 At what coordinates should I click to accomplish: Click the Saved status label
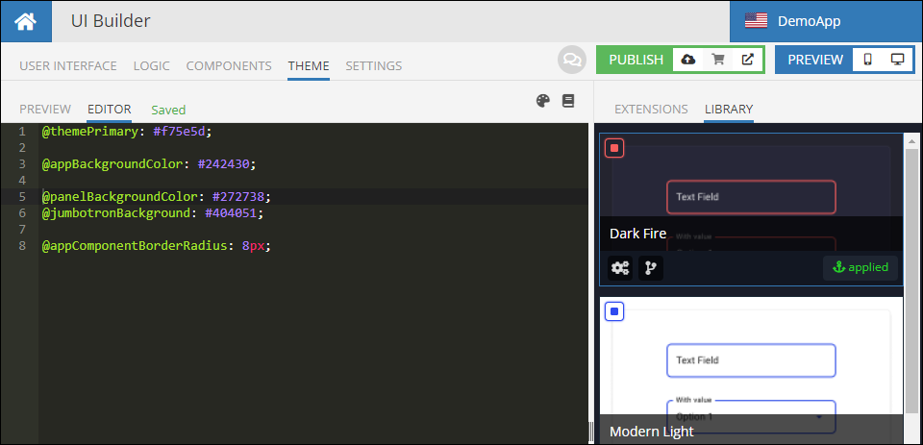pos(168,111)
